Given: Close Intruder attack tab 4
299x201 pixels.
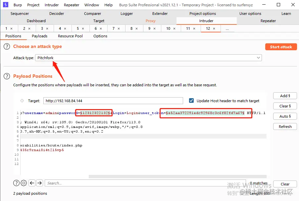Looking at the screenshot, I should [x=65, y=28].
